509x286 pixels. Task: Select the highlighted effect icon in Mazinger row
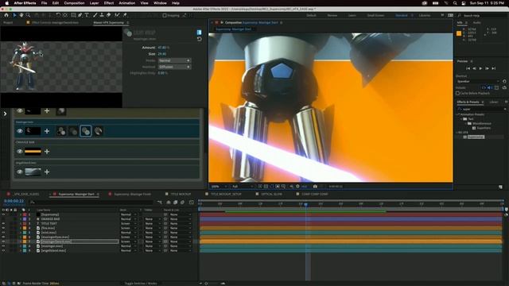[x=86, y=131]
